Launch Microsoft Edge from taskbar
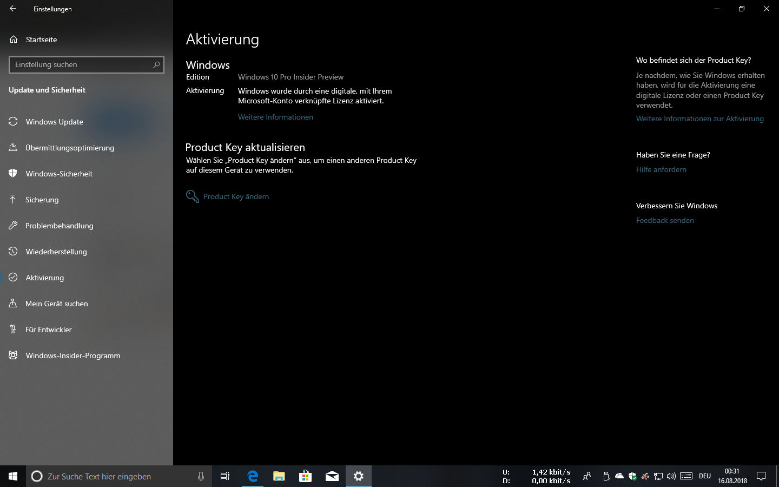 [253, 476]
